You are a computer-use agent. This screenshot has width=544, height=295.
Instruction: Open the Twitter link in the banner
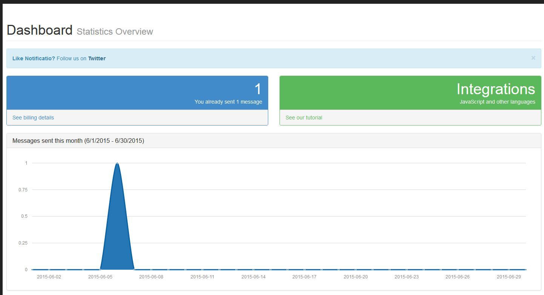[97, 58]
